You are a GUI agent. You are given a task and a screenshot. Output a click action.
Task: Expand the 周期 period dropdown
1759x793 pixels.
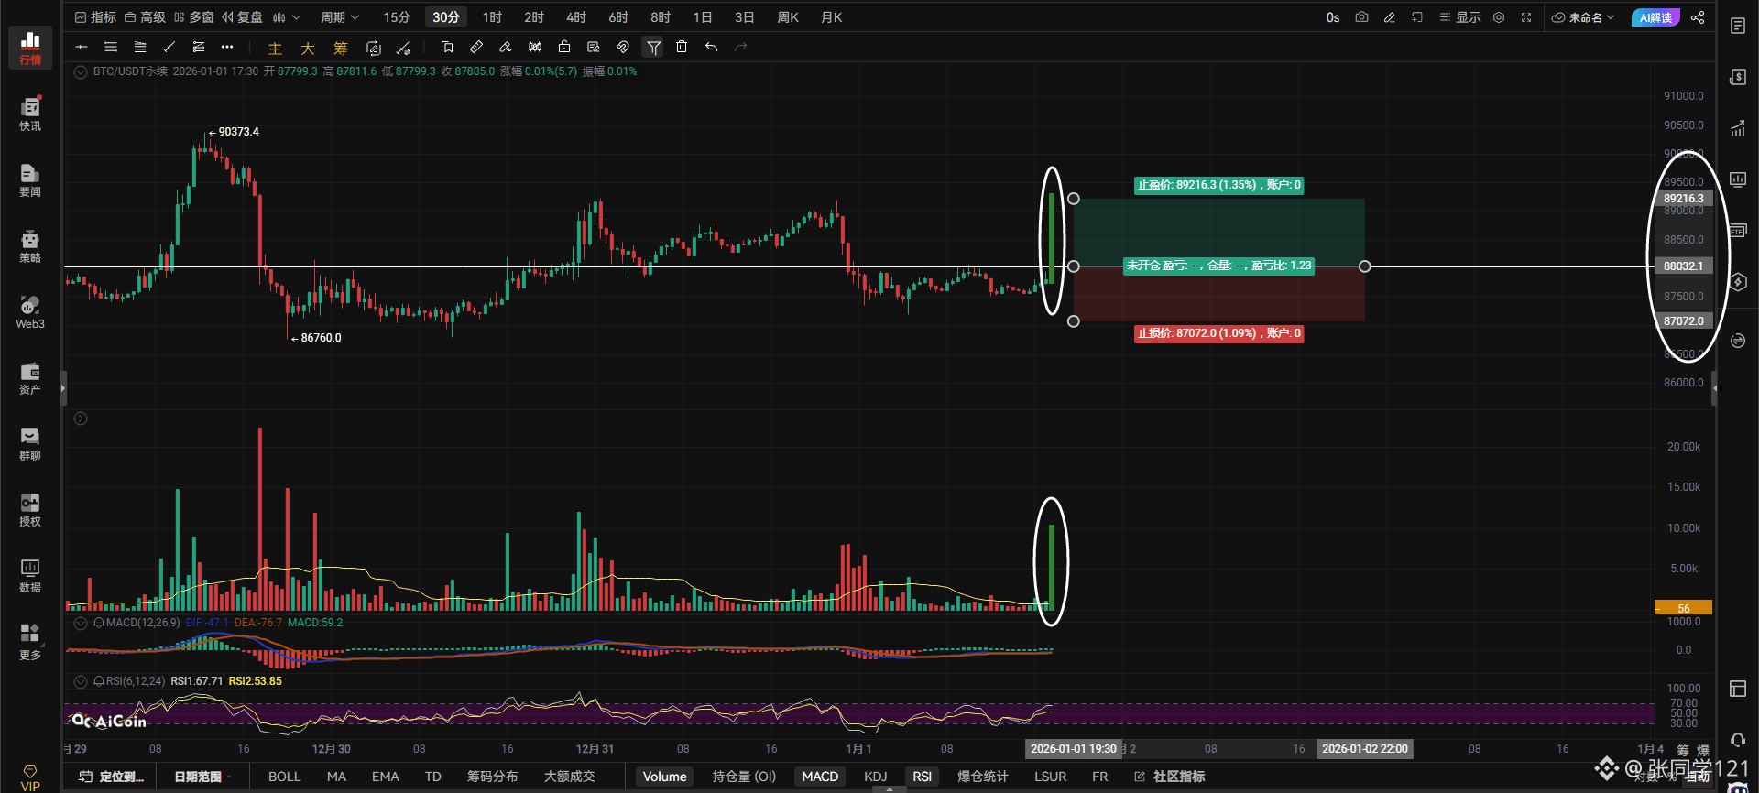pos(340,17)
